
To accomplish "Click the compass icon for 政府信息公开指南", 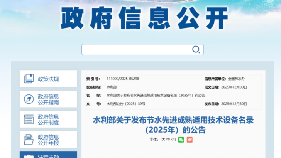I will point(29,99).
